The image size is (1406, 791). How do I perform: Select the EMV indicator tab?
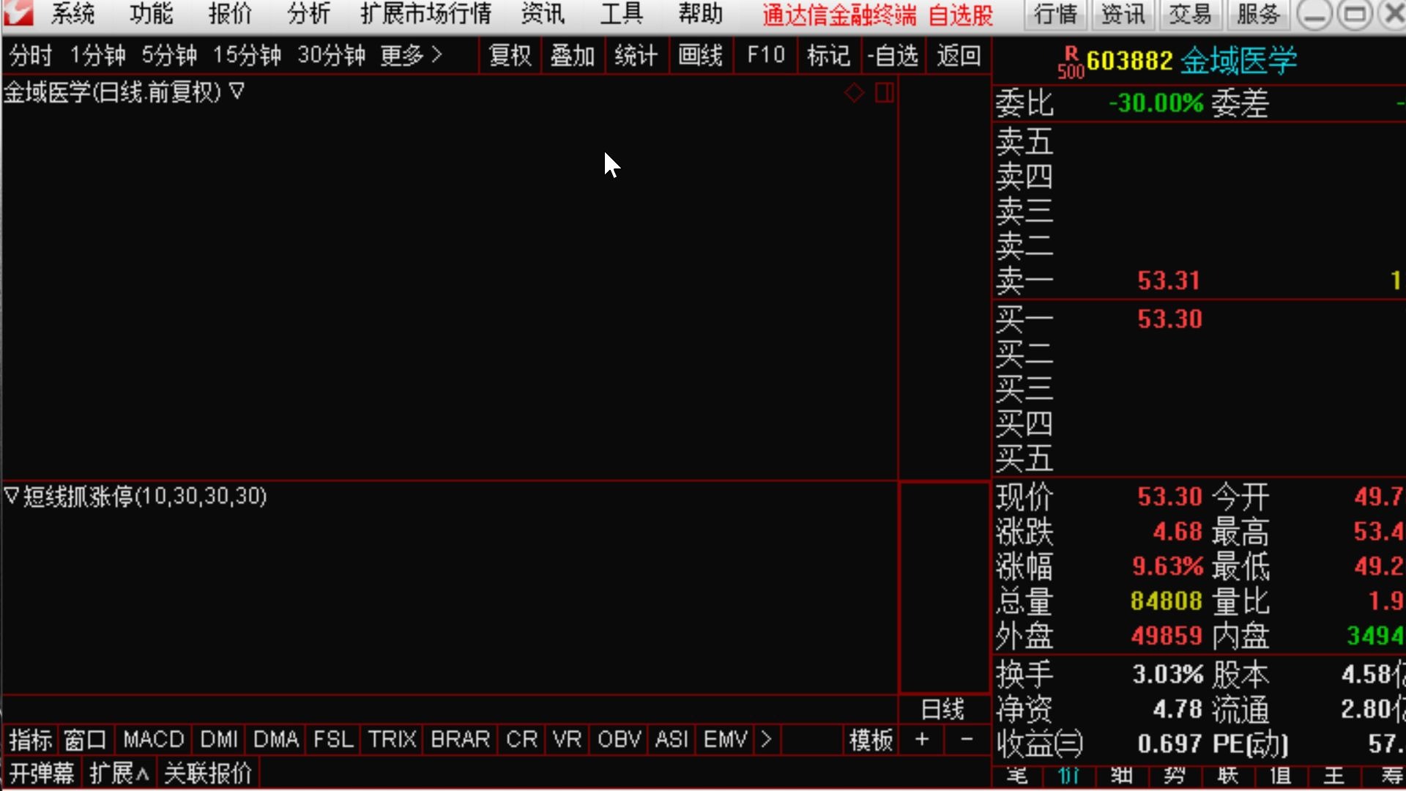[725, 740]
